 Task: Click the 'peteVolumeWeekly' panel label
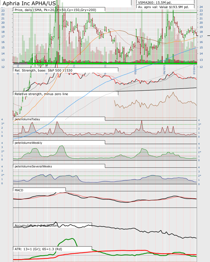coord(28,143)
